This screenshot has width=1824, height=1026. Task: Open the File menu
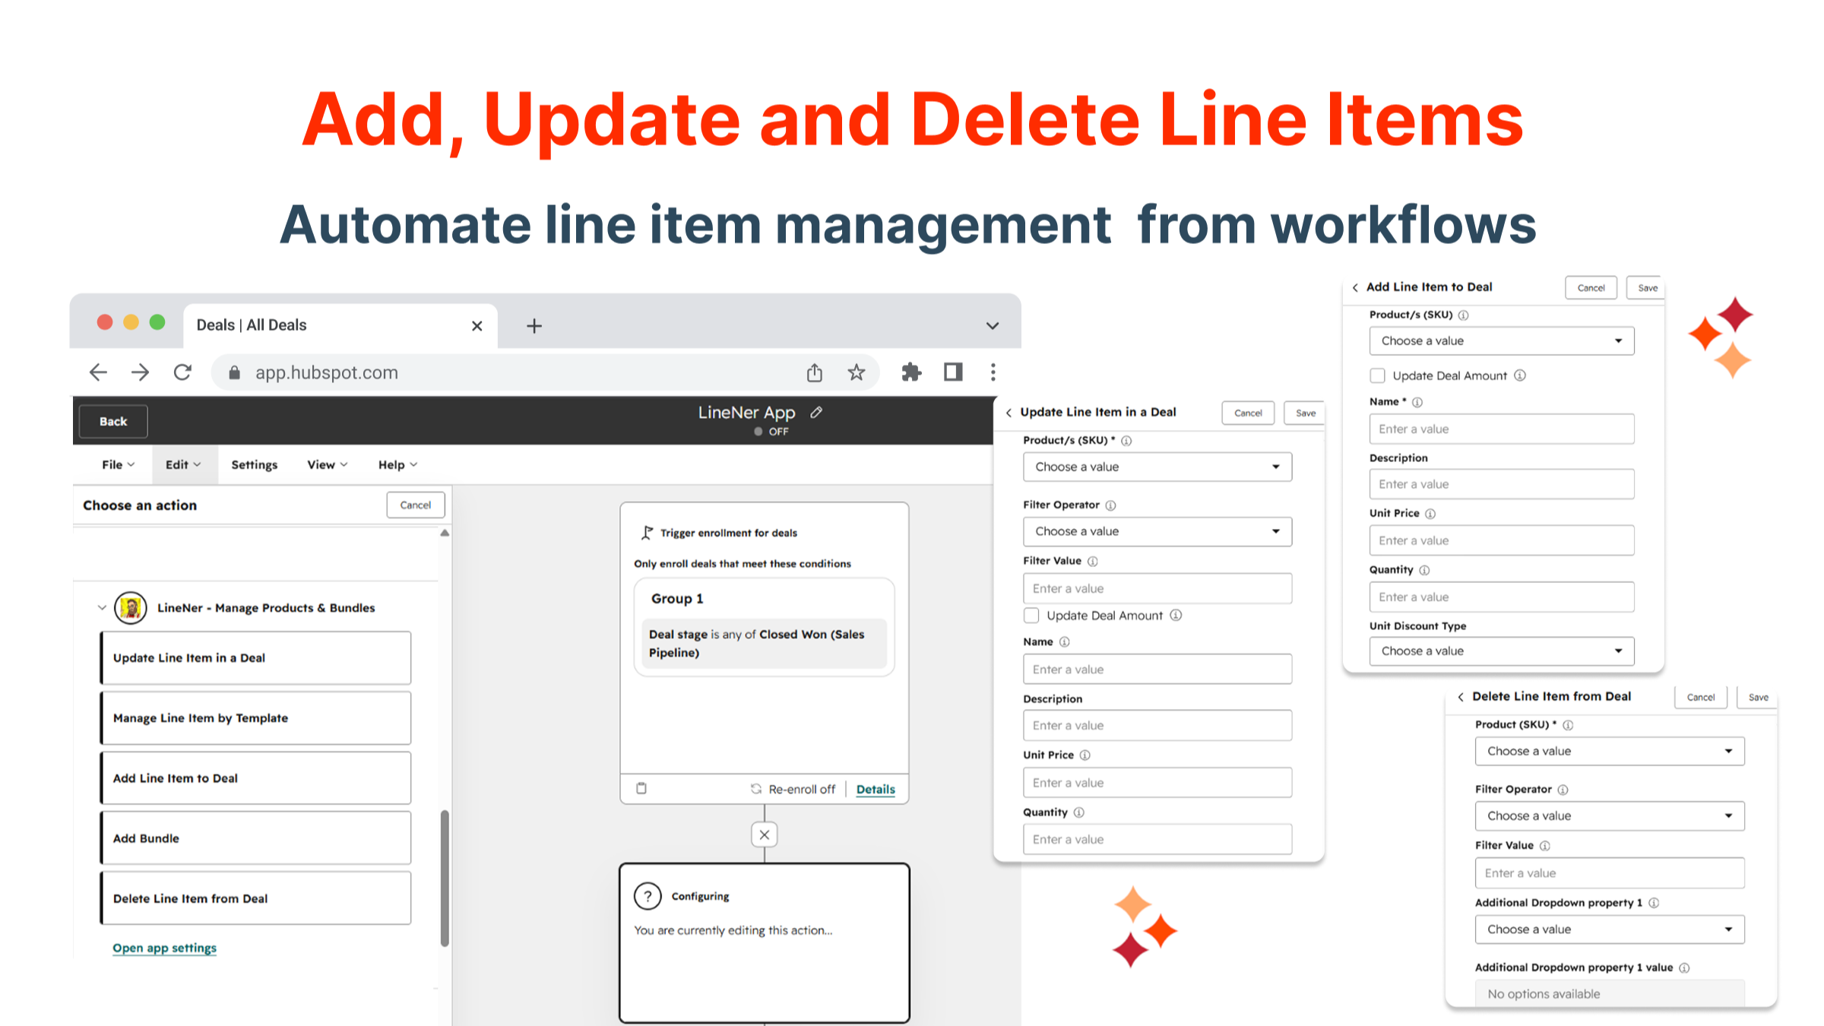tap(118, 464)
